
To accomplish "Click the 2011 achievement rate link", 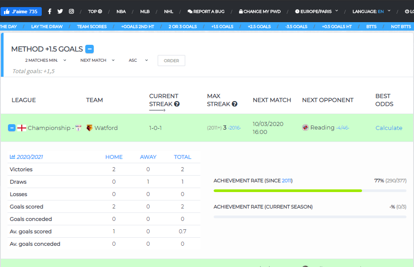I will tap(287, 181).
